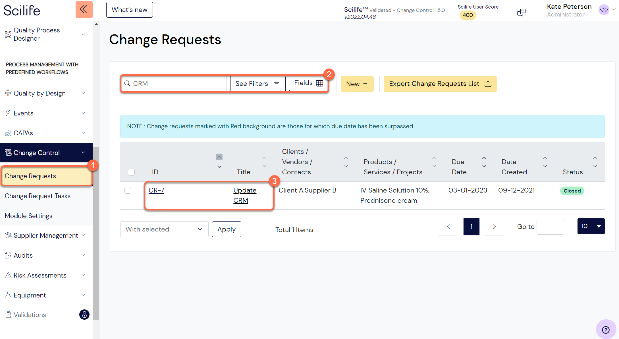Open the Audits module icon
Image resolution: width=619 pixels, height=339 pixels.
[x=8, y=255]
